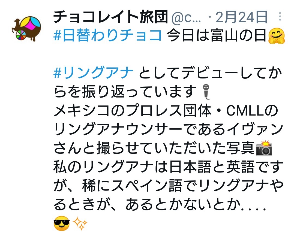Open the three-dot tweet options menu
Screen dimensions: 294x233
[280, 16]
